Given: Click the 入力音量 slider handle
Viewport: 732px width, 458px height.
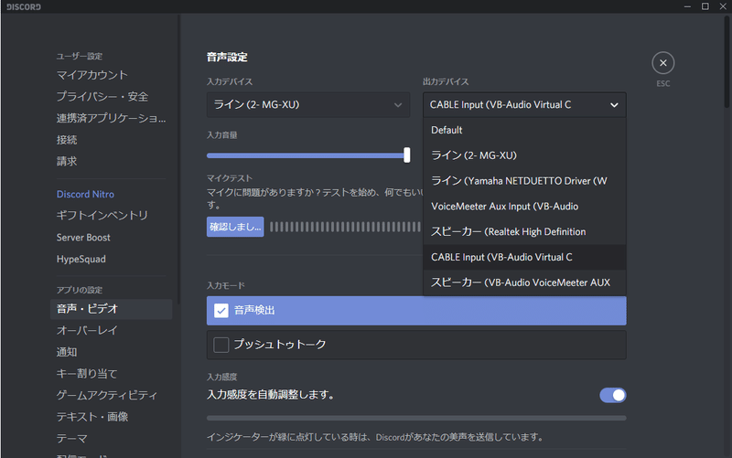Looking at the screenshot, I should click(406, 154).
